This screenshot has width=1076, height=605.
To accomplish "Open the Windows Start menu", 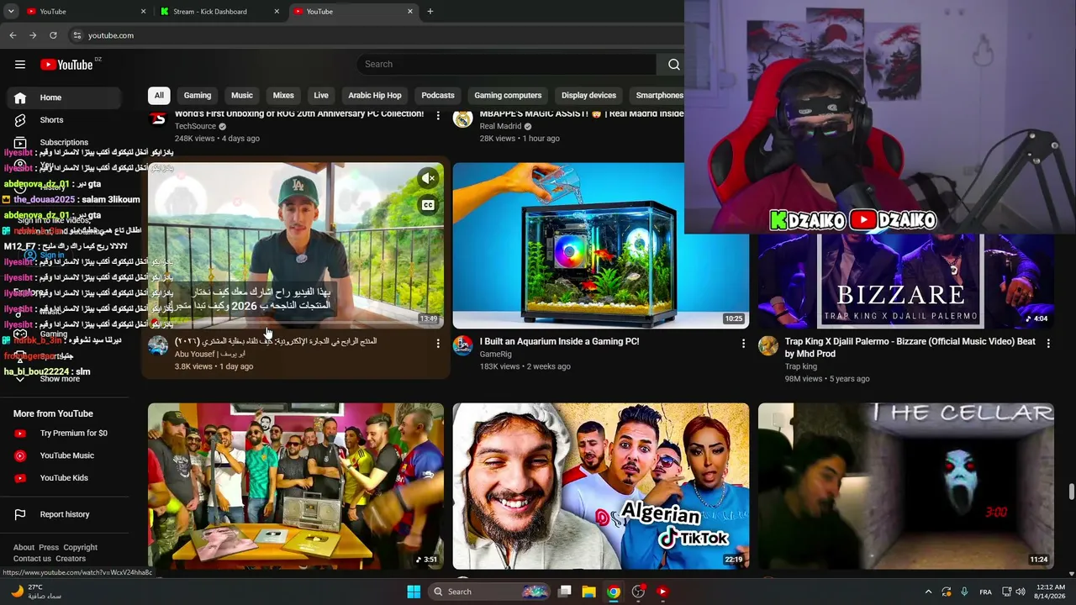I will pyautogui.click(x=414, y=592).
